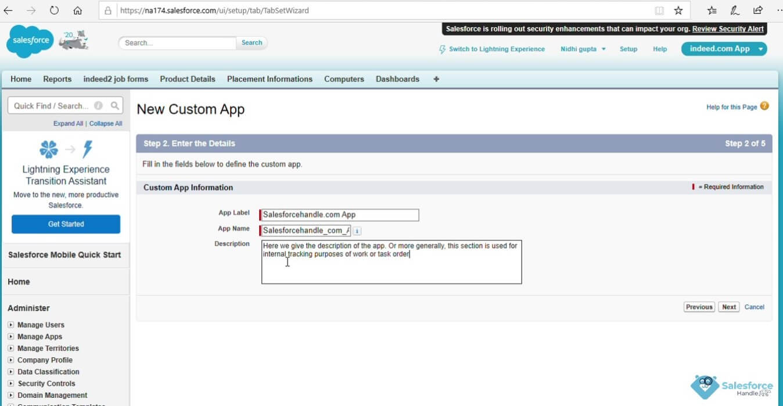Click the clover icon in Lightning Transition Assistant panel

coord(49,149)
